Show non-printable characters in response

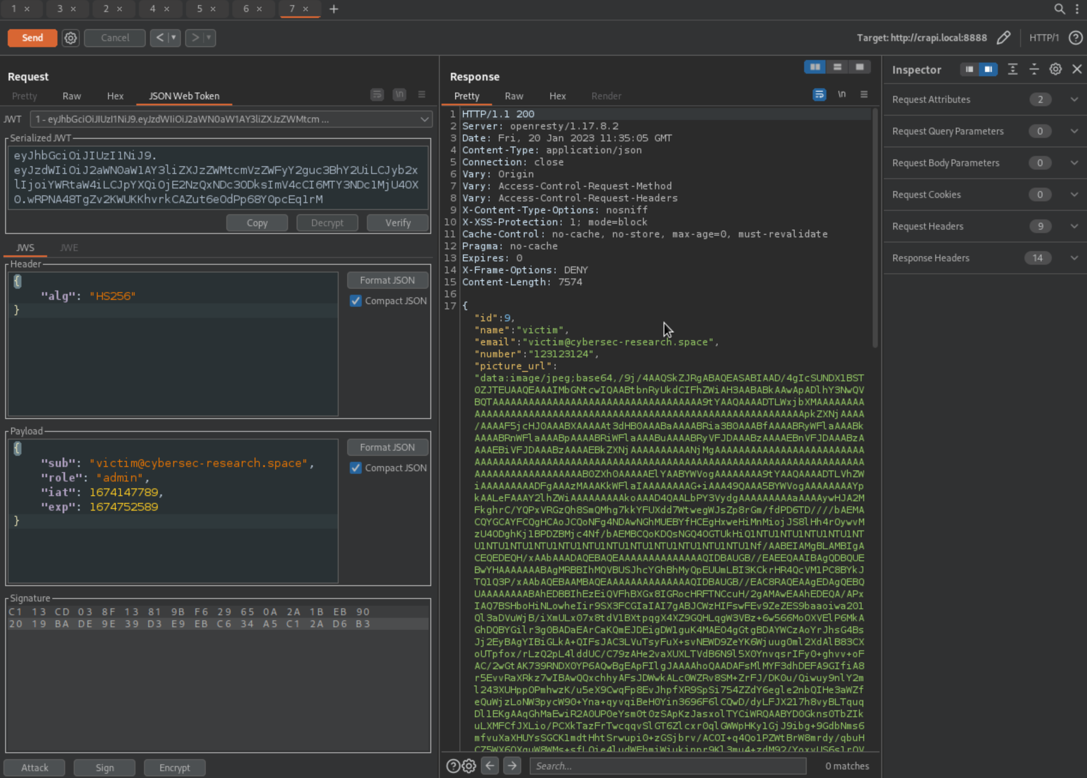point(841,95)
